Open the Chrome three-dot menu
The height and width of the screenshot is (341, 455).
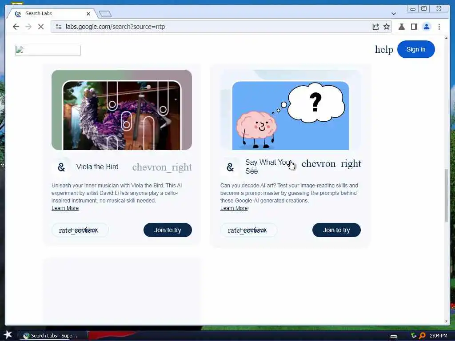coord(439,27)
